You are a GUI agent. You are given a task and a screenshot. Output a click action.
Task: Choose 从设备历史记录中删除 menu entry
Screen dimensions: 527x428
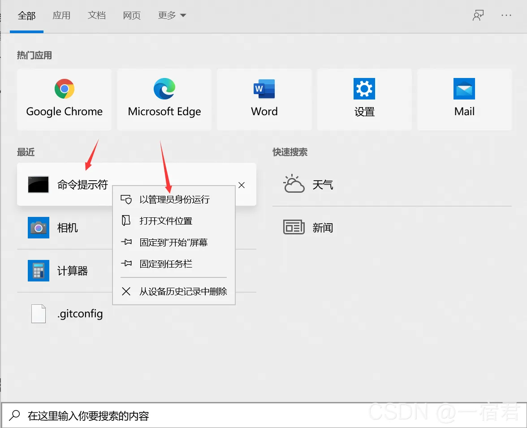pos(174,291)
